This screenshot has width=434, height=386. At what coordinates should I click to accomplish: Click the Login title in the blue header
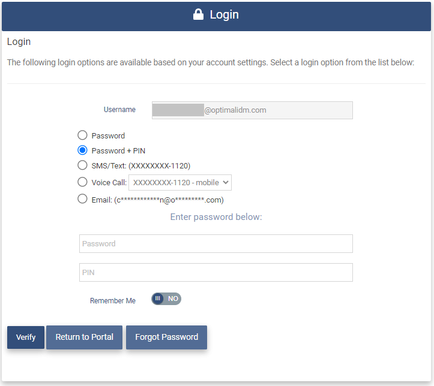pos(224,15)
